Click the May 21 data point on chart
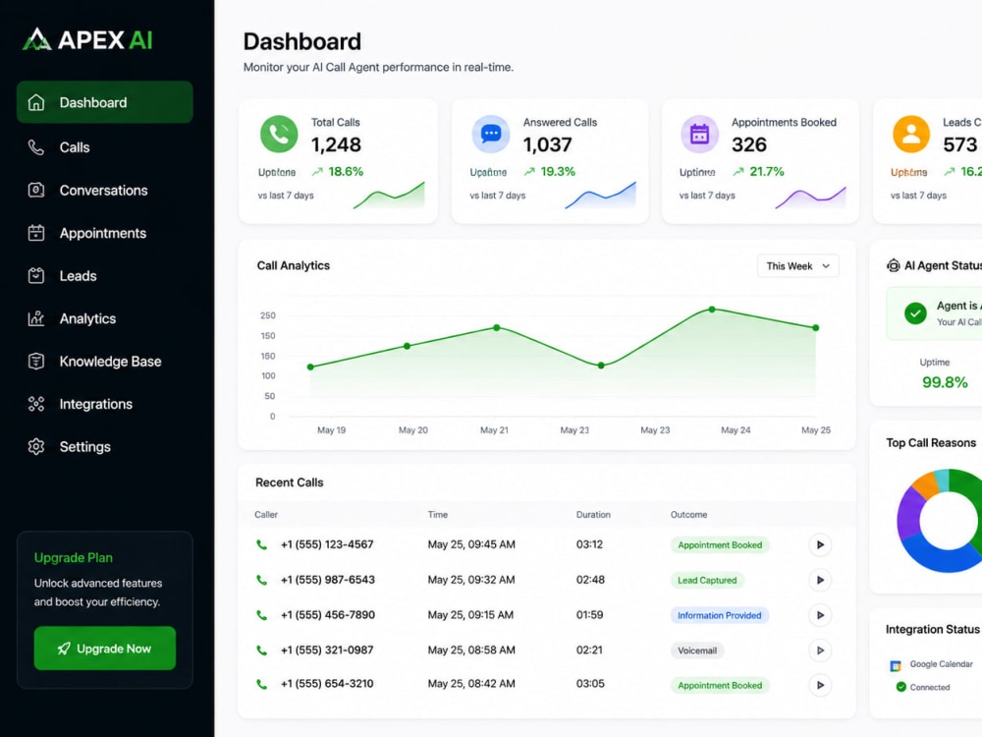 [497, 328]
